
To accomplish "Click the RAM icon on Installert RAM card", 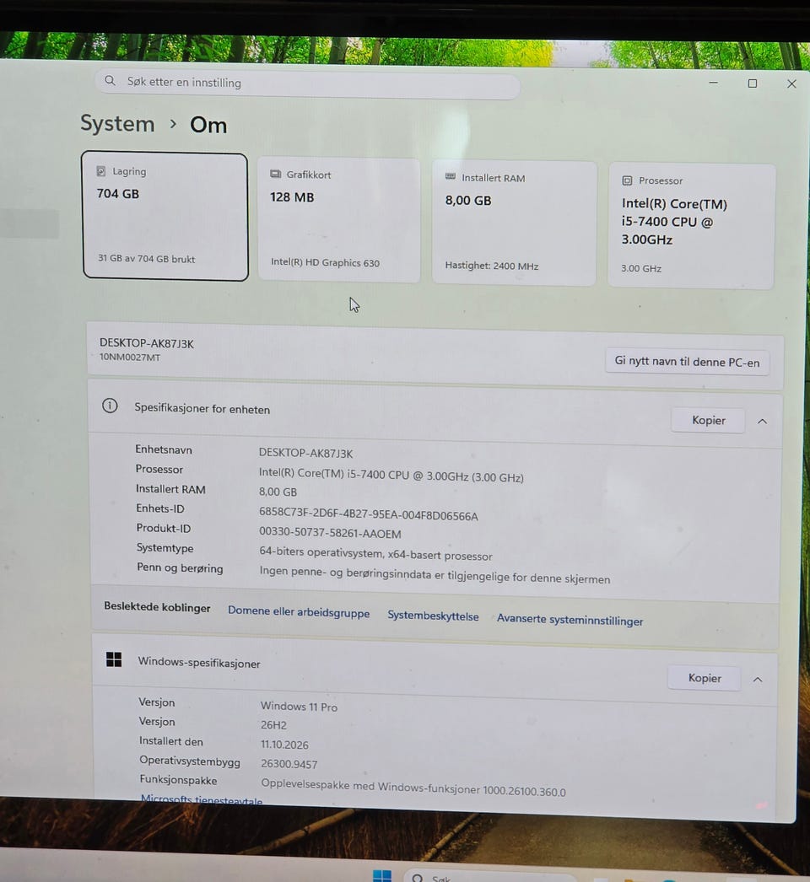I will 451,176.
